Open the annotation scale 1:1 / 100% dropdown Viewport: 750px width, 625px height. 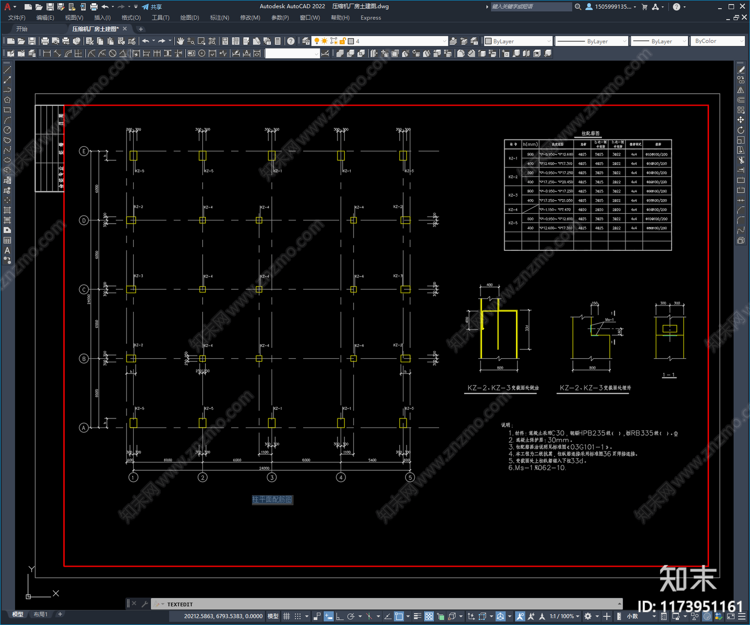point(565,616)
